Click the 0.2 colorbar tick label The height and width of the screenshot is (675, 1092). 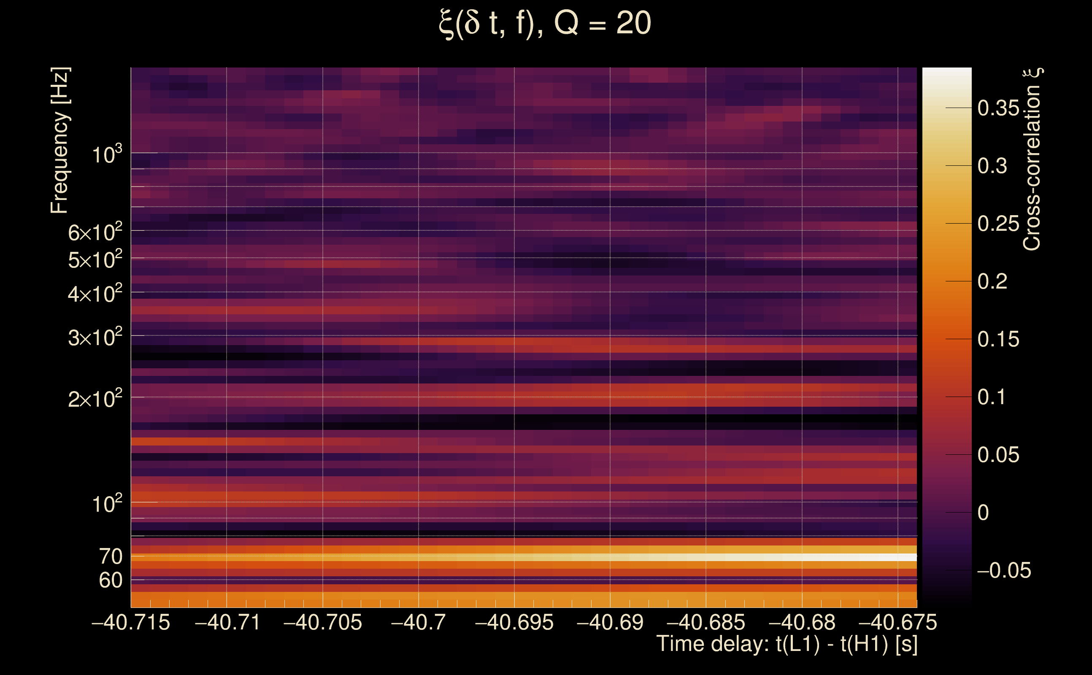tap(992, 282)
